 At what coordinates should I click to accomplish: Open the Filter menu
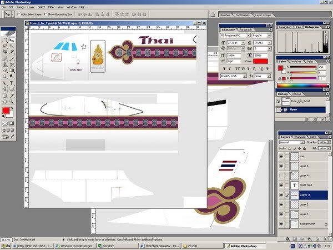tap(51, 7)
